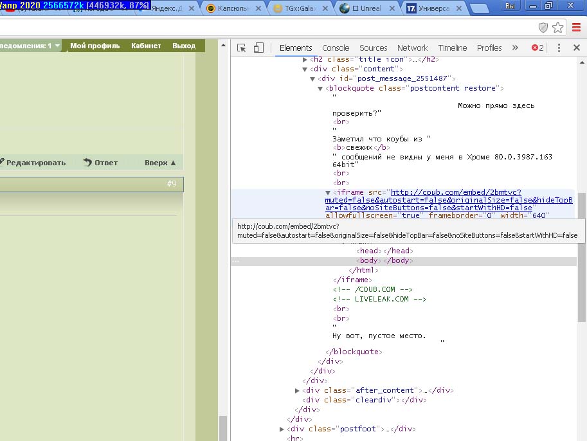The image size is (587, 441).
Task: Select the Sources tab in DevTools
Action: point(373,48)
